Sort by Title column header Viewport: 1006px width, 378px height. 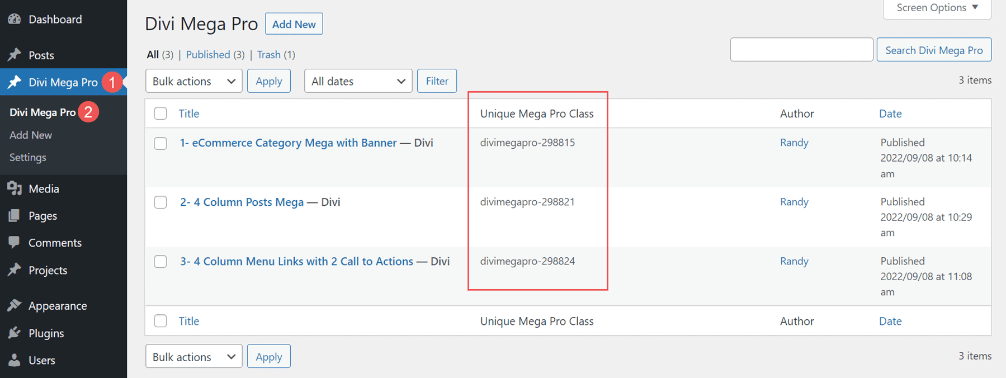tap(189, 114)
